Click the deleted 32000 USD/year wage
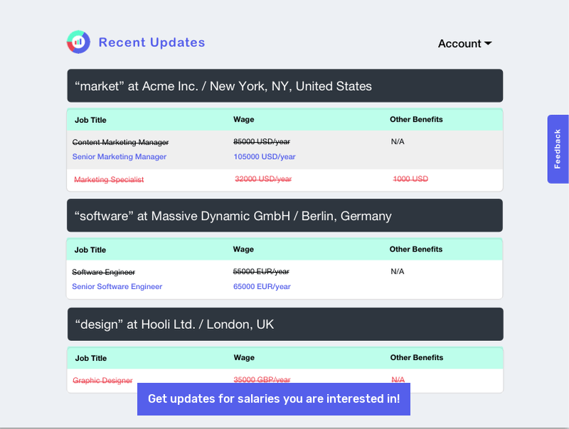This screenshot has height=429, width=569. coord(263,179)
